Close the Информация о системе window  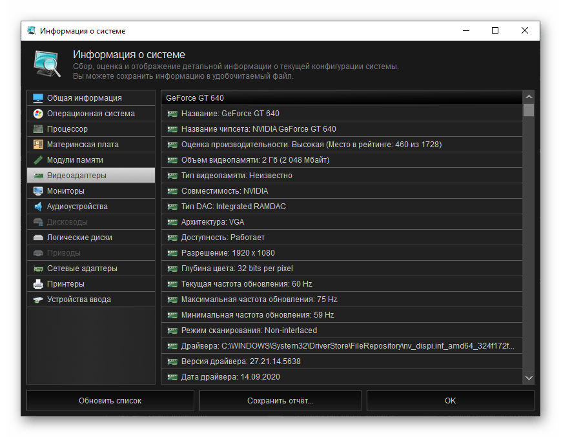click(x=525, y=31)
